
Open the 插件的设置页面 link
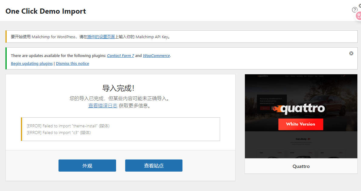(x=101, y=37)
